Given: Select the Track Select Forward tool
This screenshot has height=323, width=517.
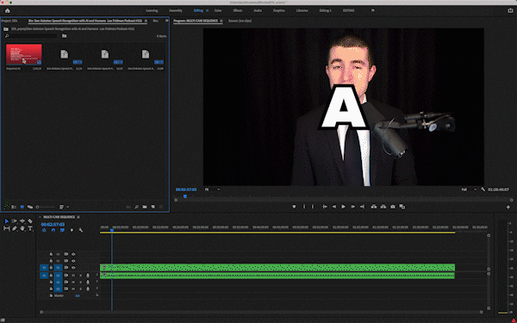Looking at the screenshot, I should point(15,221).
